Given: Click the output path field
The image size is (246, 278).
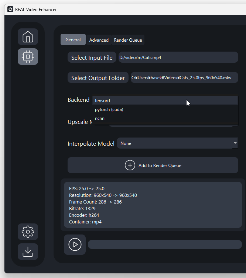Looking at the screenshot, I should (184, 78).
